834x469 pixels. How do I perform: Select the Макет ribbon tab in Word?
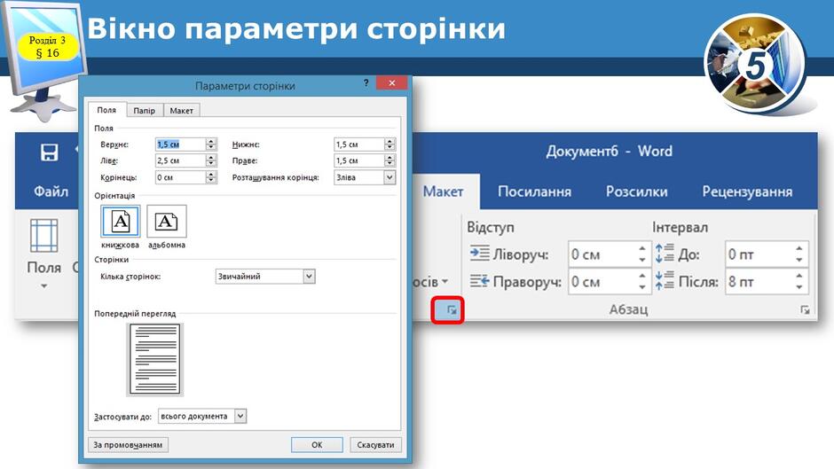(443, 192)
